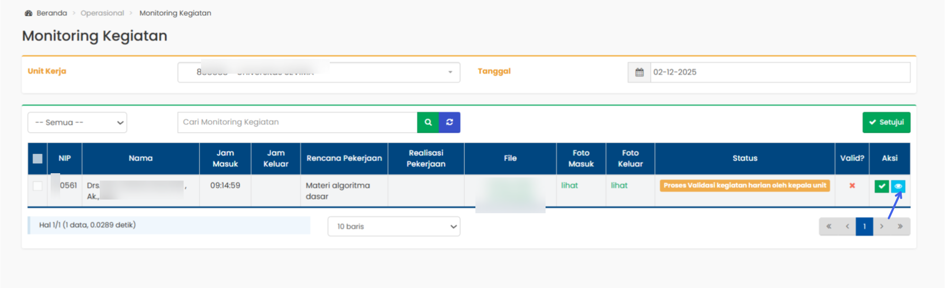Go to the first page with double arrow
Viewport: 945px width, 288px height.
(x=828, y=226)
